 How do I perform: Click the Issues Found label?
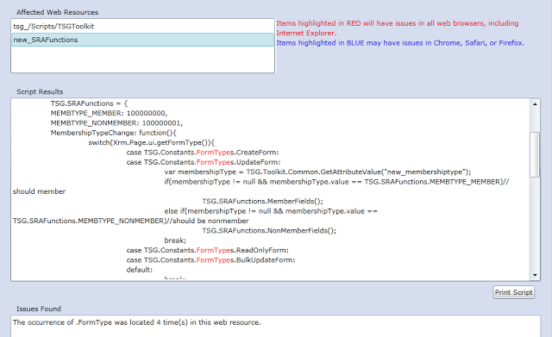[x=39, y=309]
